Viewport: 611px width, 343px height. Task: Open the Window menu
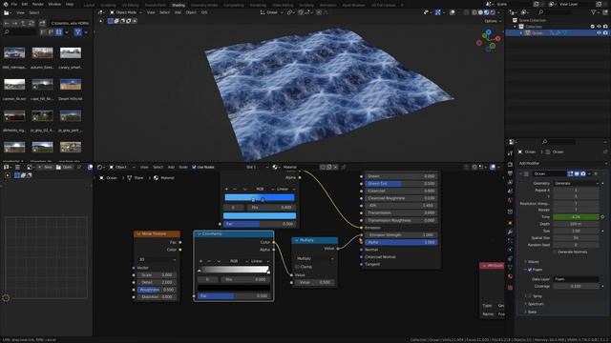(54, 4)
